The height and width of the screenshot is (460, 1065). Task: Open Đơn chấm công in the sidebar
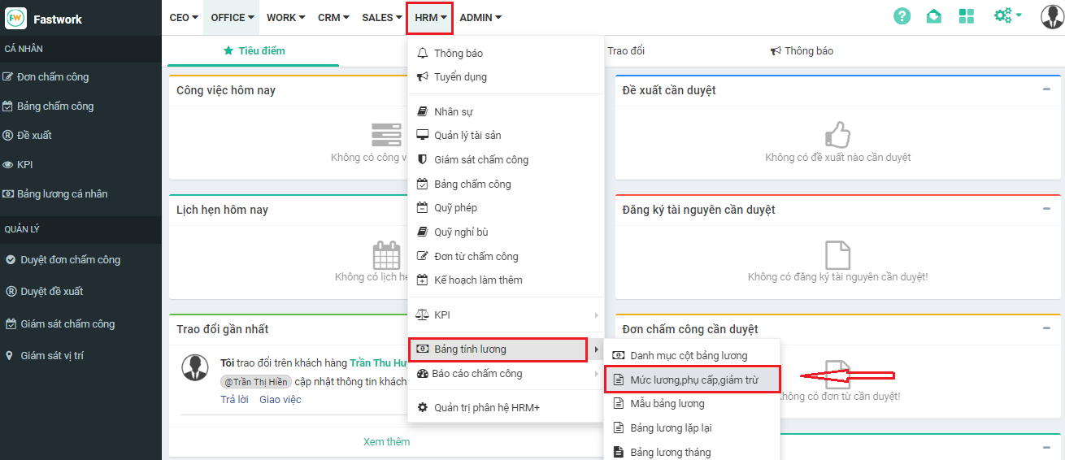[52, 77]
